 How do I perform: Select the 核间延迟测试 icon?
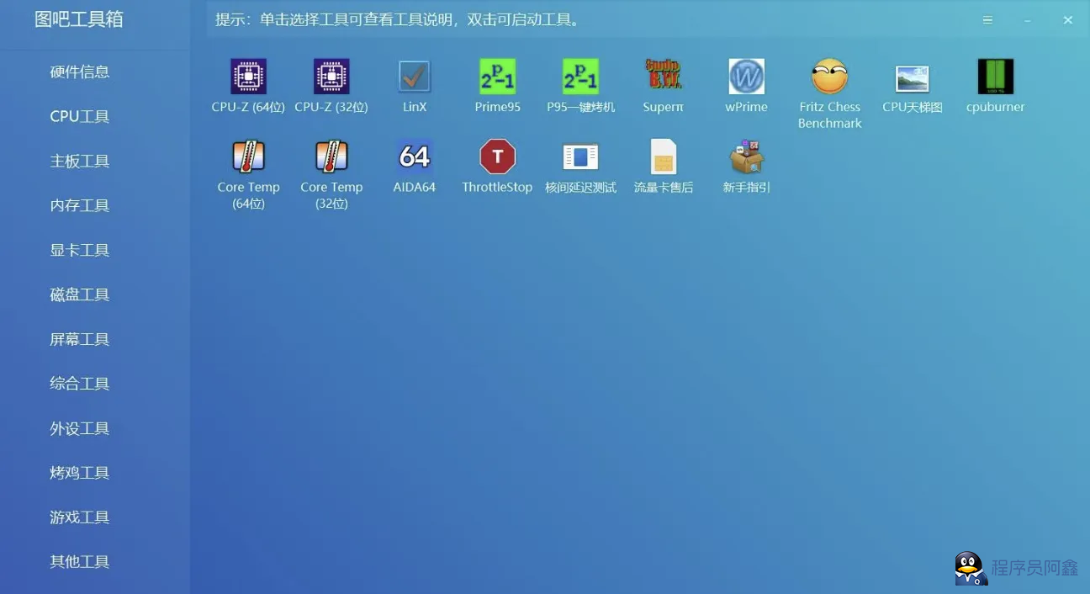tap(580, 157)
